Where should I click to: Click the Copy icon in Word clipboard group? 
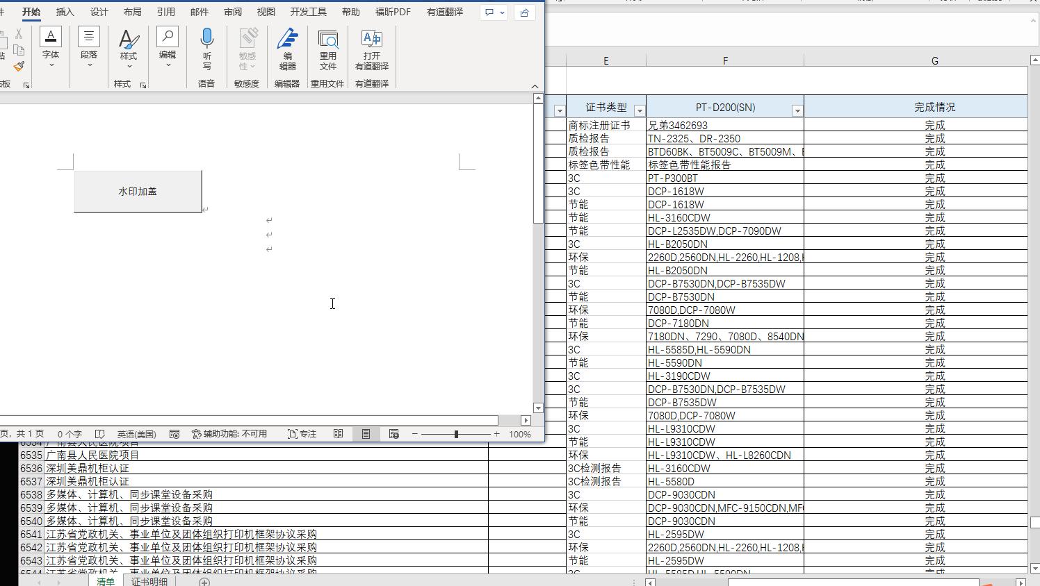pos(19,50)
